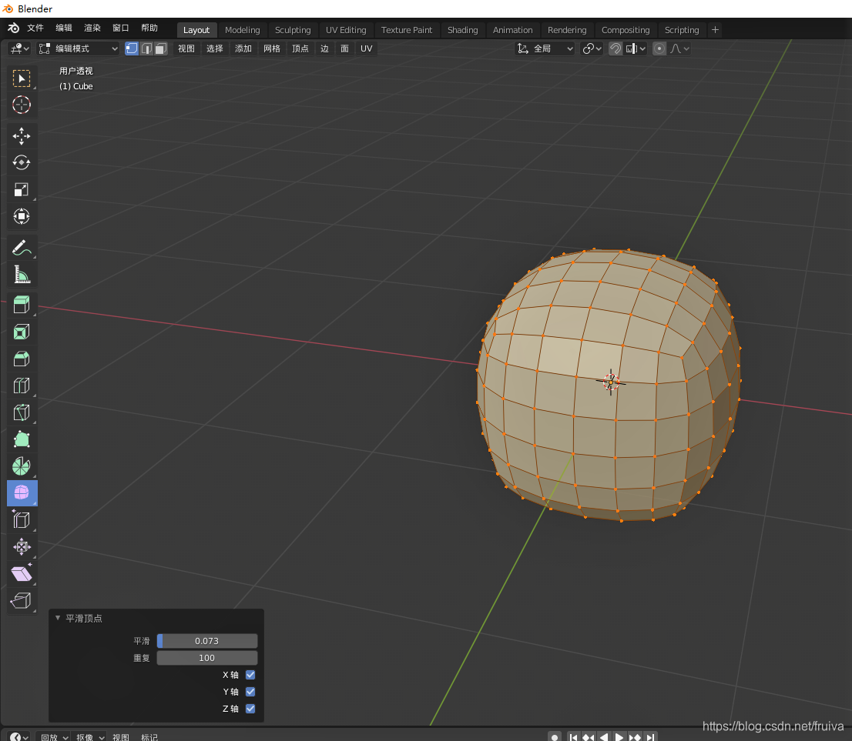
Task: Click the 重复 field showing 100
Action: click(x=207, y=658)
